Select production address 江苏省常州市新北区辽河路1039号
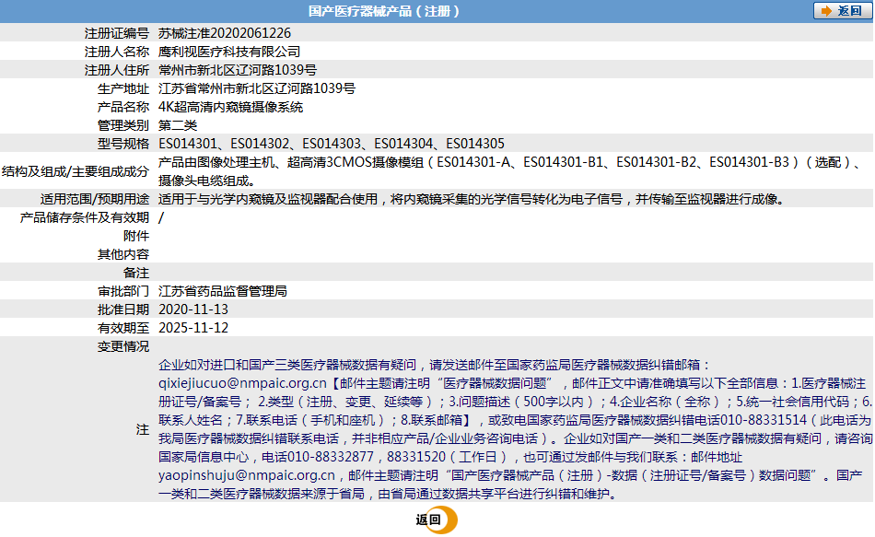 [257, 88]
